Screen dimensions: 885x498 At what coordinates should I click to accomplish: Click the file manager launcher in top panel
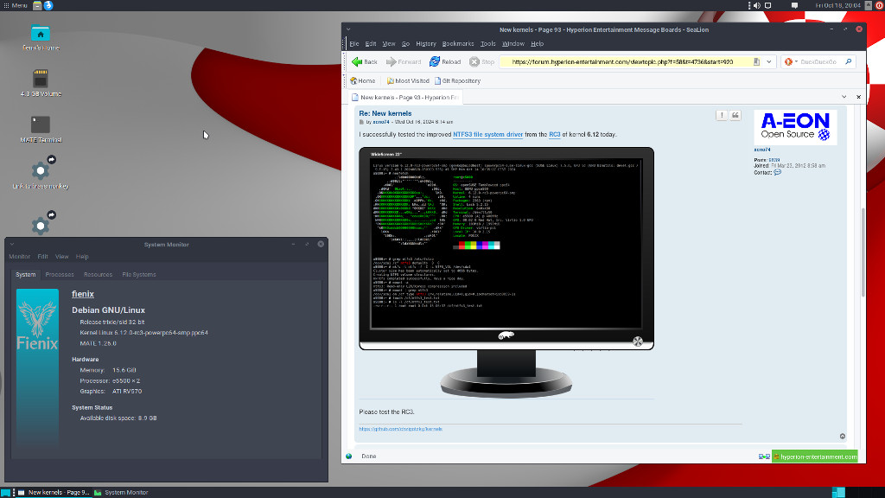(x=37, y=5)
